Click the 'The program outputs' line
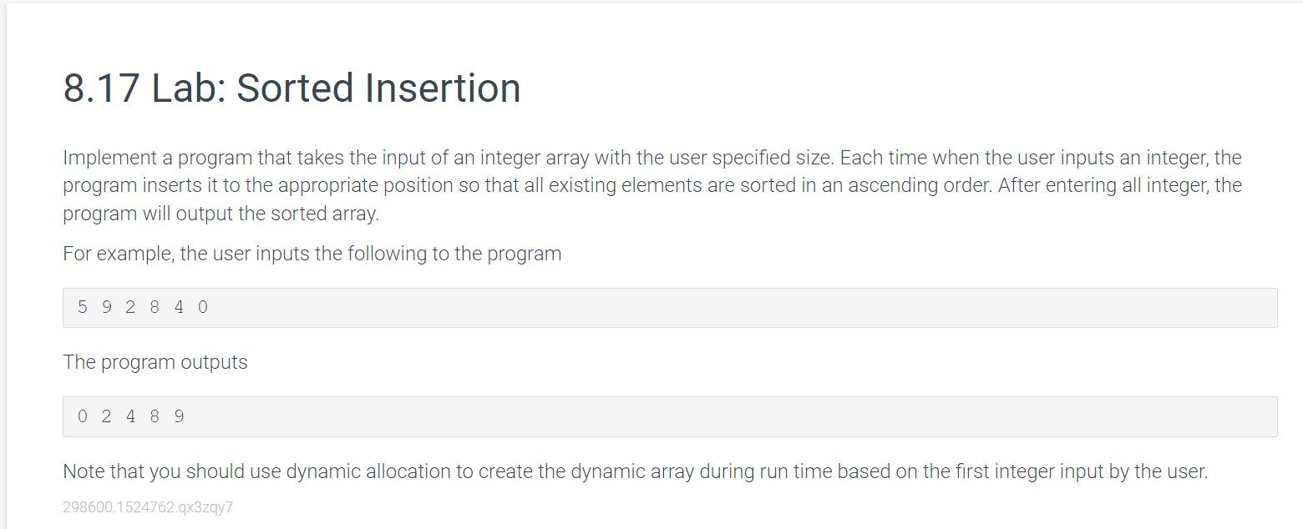The width and height of the screenshot is (1303, 529). pos(155,362)
